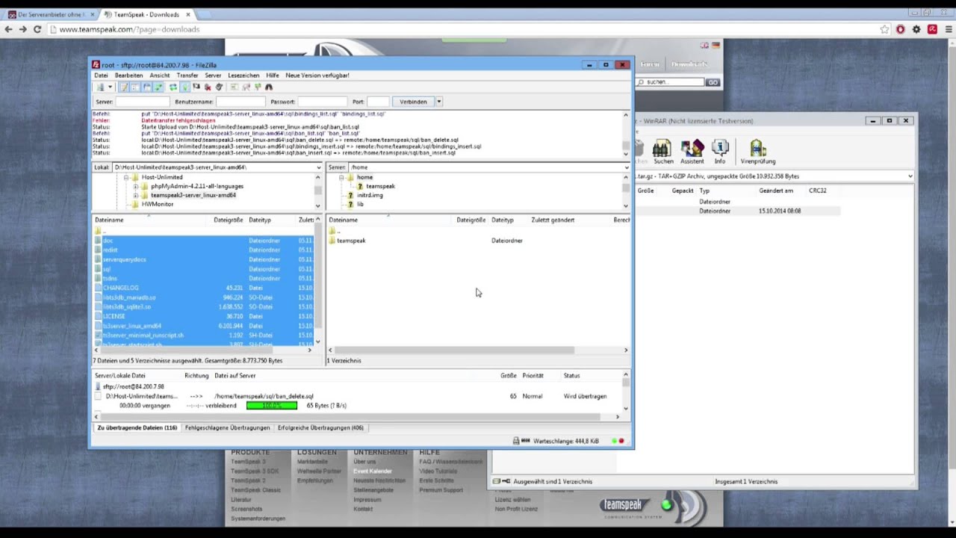Open the Server path dropdown
The width and height of the screenshot is (956, 538).
tap(626, 167)
